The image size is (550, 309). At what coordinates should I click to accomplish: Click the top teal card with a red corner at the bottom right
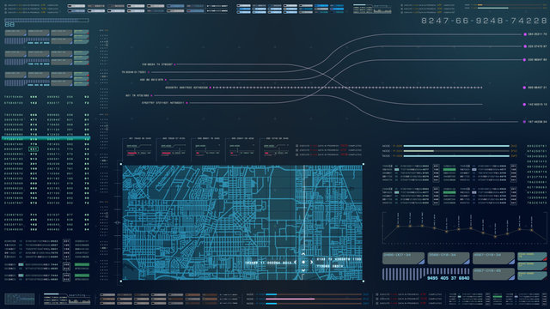pyautogui.click(x=532, y=257)
